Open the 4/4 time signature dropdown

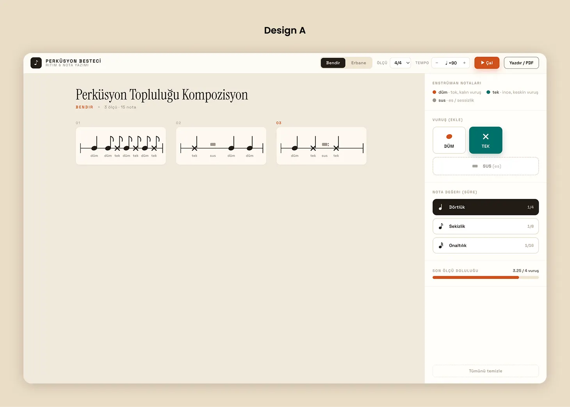pos(401,63)
